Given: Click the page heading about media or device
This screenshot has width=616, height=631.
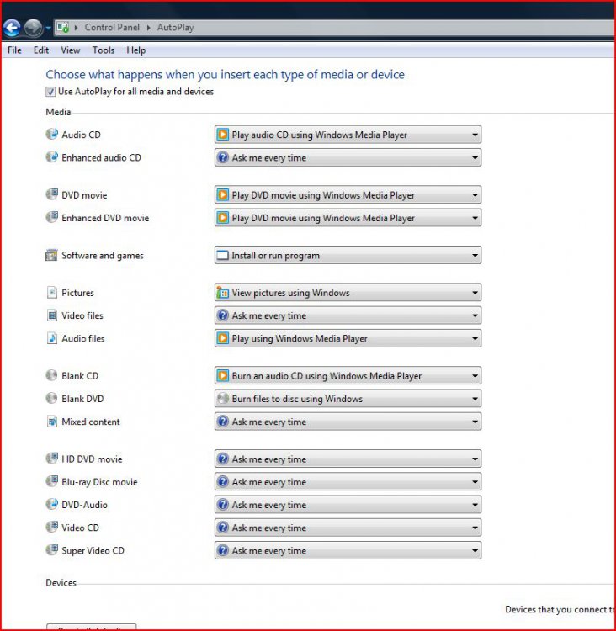Looking at the screenshot, I should click(225, 74).
